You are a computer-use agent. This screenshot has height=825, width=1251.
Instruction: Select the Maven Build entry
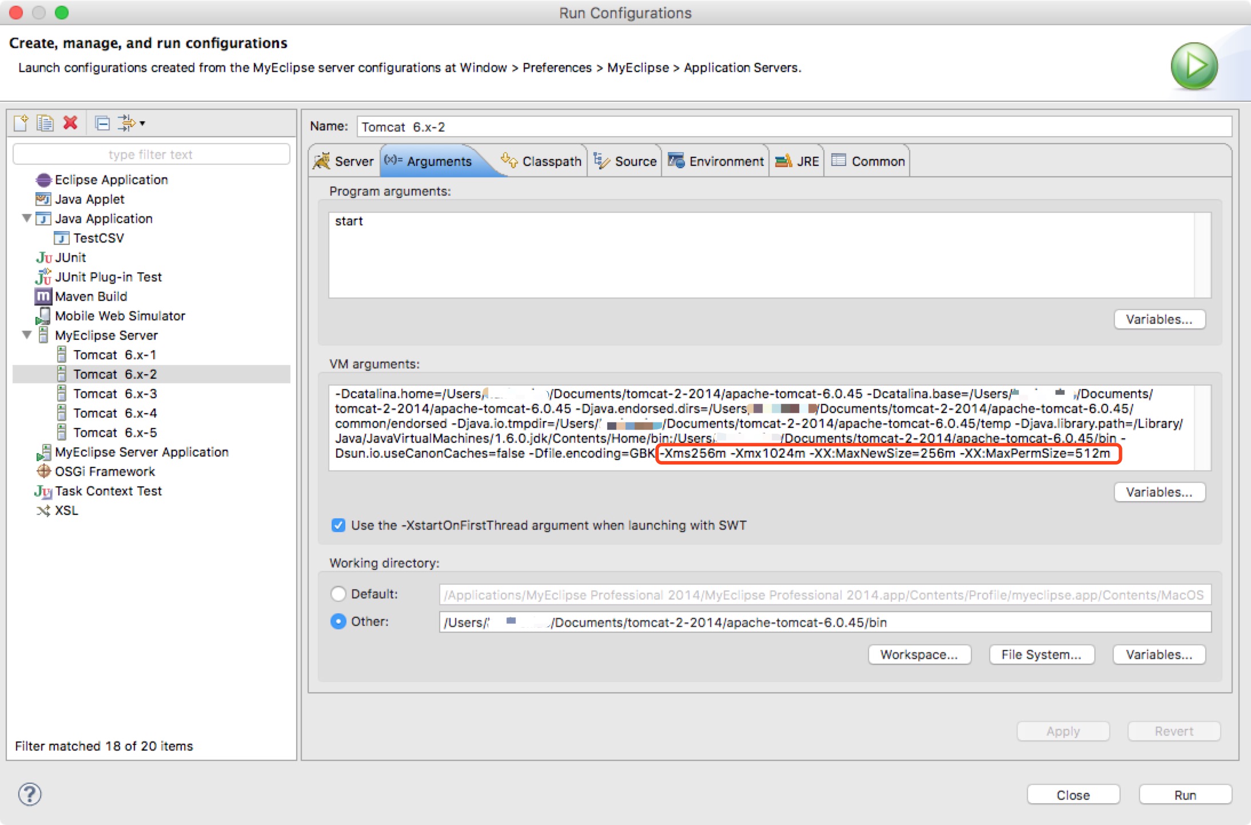click(x=91, y=296)
